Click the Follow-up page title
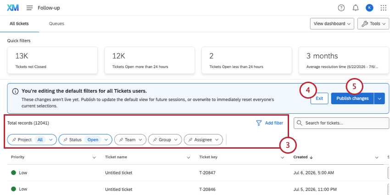 pos(49,8)
